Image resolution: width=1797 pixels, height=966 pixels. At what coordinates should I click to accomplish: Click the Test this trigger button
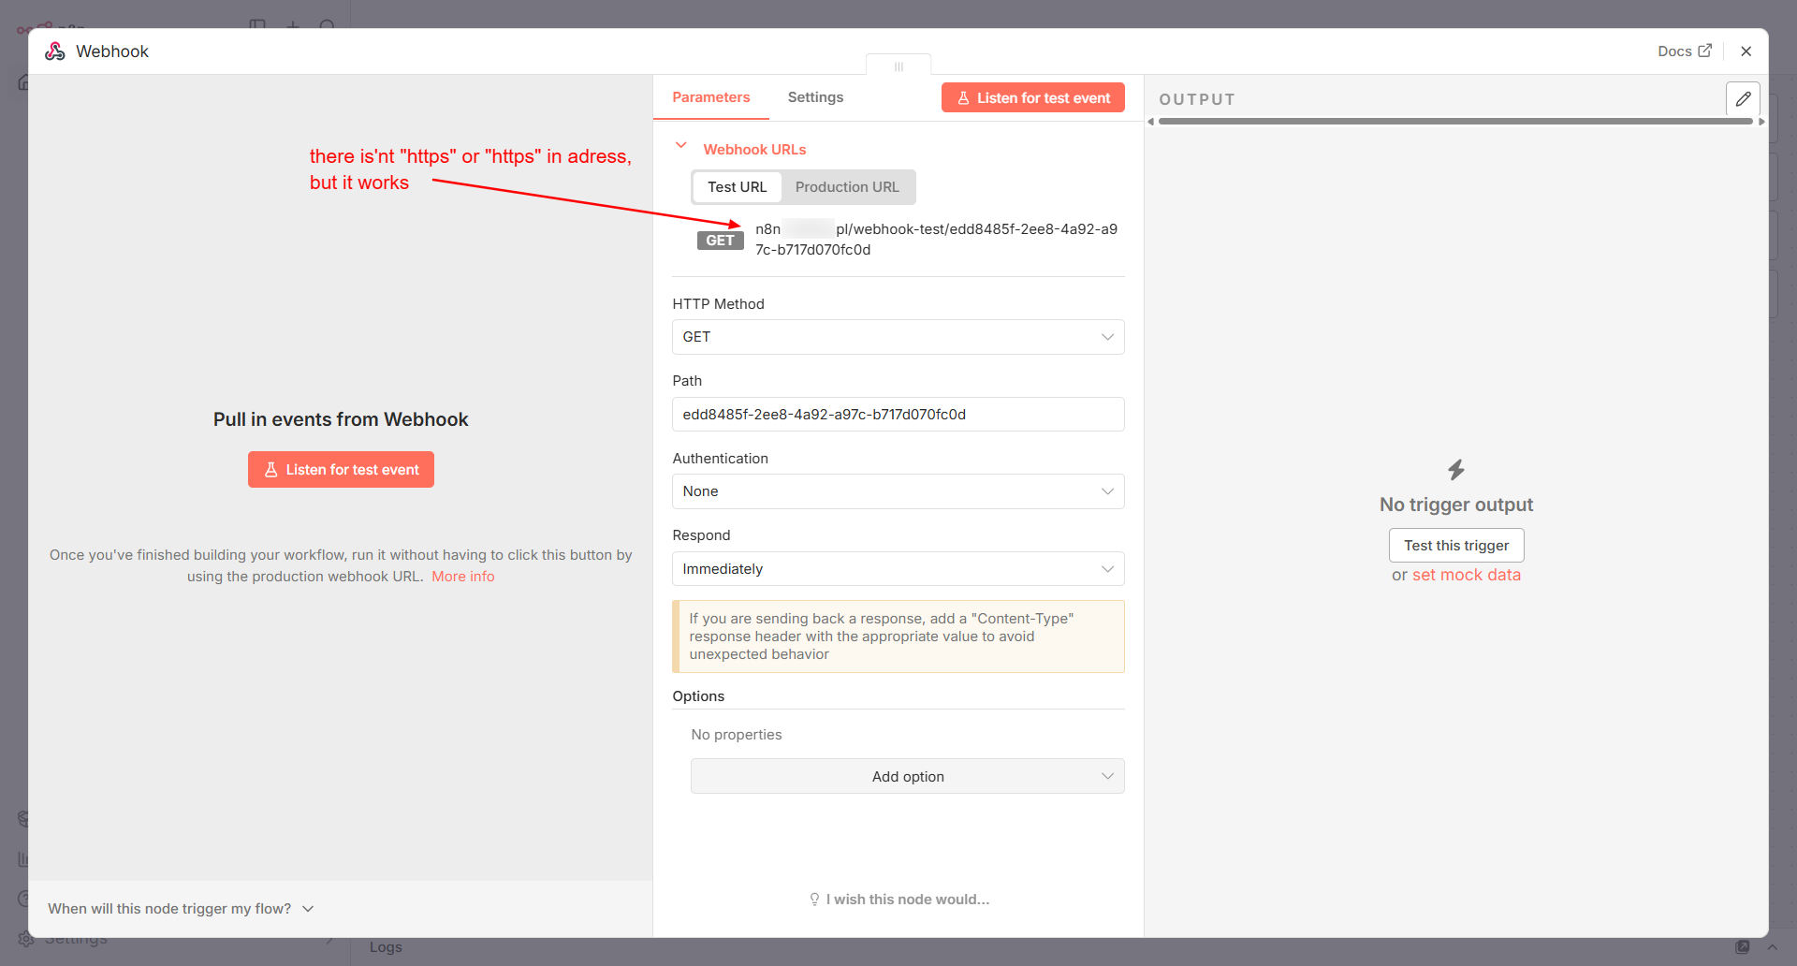[1456, 546]
